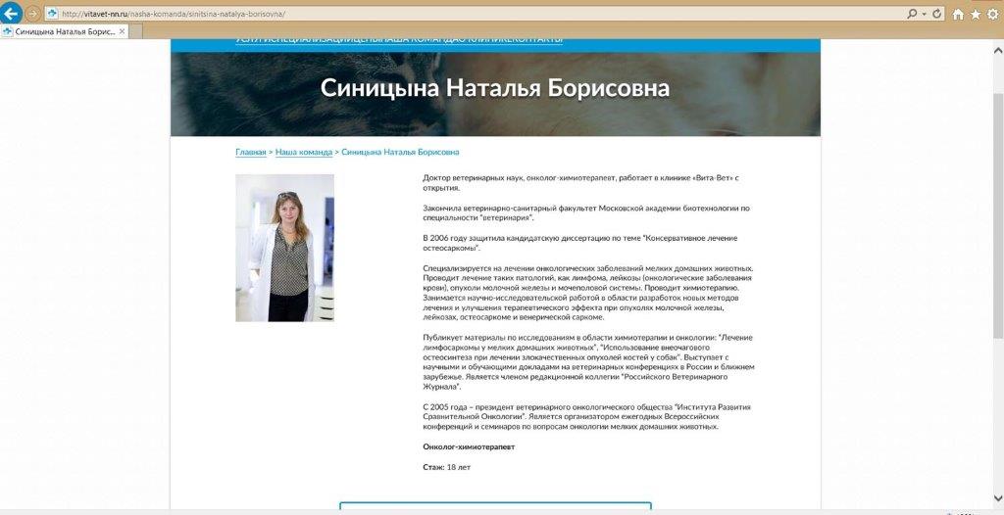Click the vertical scrollbar up arrow
This screenshot has height=515, width=1004.
coord(997,49)
